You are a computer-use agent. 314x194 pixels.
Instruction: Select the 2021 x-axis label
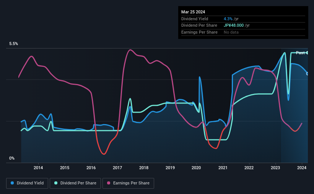click(223, 168)
